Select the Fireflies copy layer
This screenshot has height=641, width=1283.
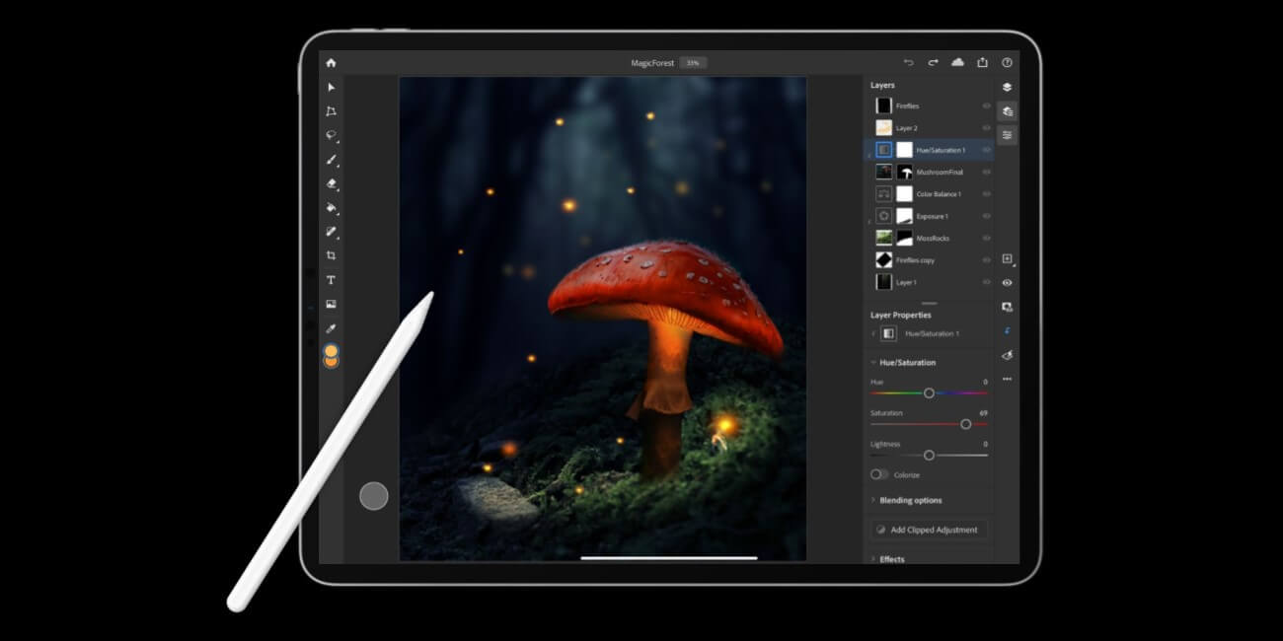[915, 260]
